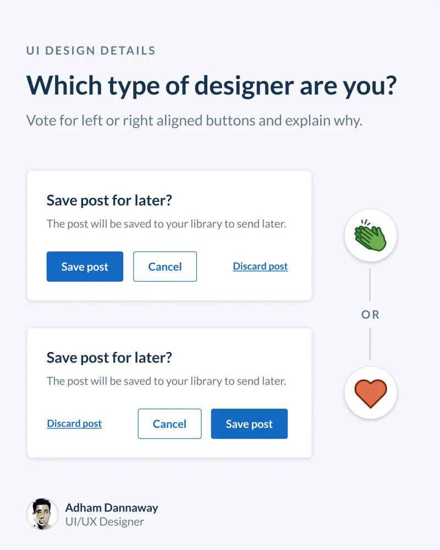Click the bottom card's 'Save post for later?' title
Image resolution: width=440 pixels, height=550 pixels.
click(x=109, y=358)
